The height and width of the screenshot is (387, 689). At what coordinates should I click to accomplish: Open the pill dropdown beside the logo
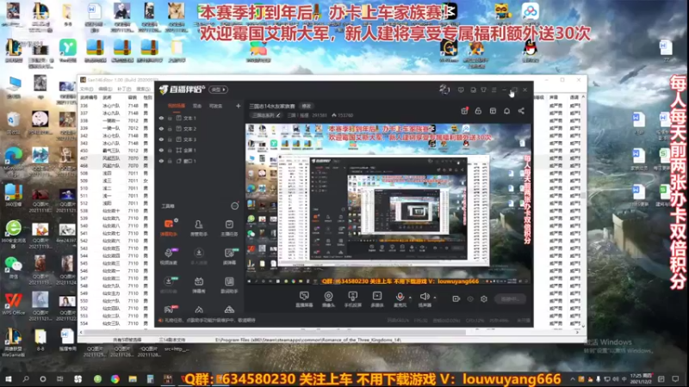(x=218, y=89)
